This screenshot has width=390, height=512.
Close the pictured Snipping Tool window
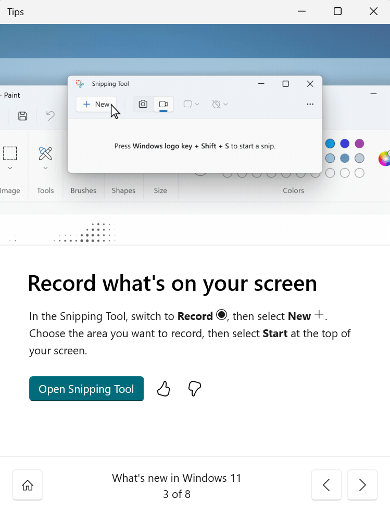310,84
